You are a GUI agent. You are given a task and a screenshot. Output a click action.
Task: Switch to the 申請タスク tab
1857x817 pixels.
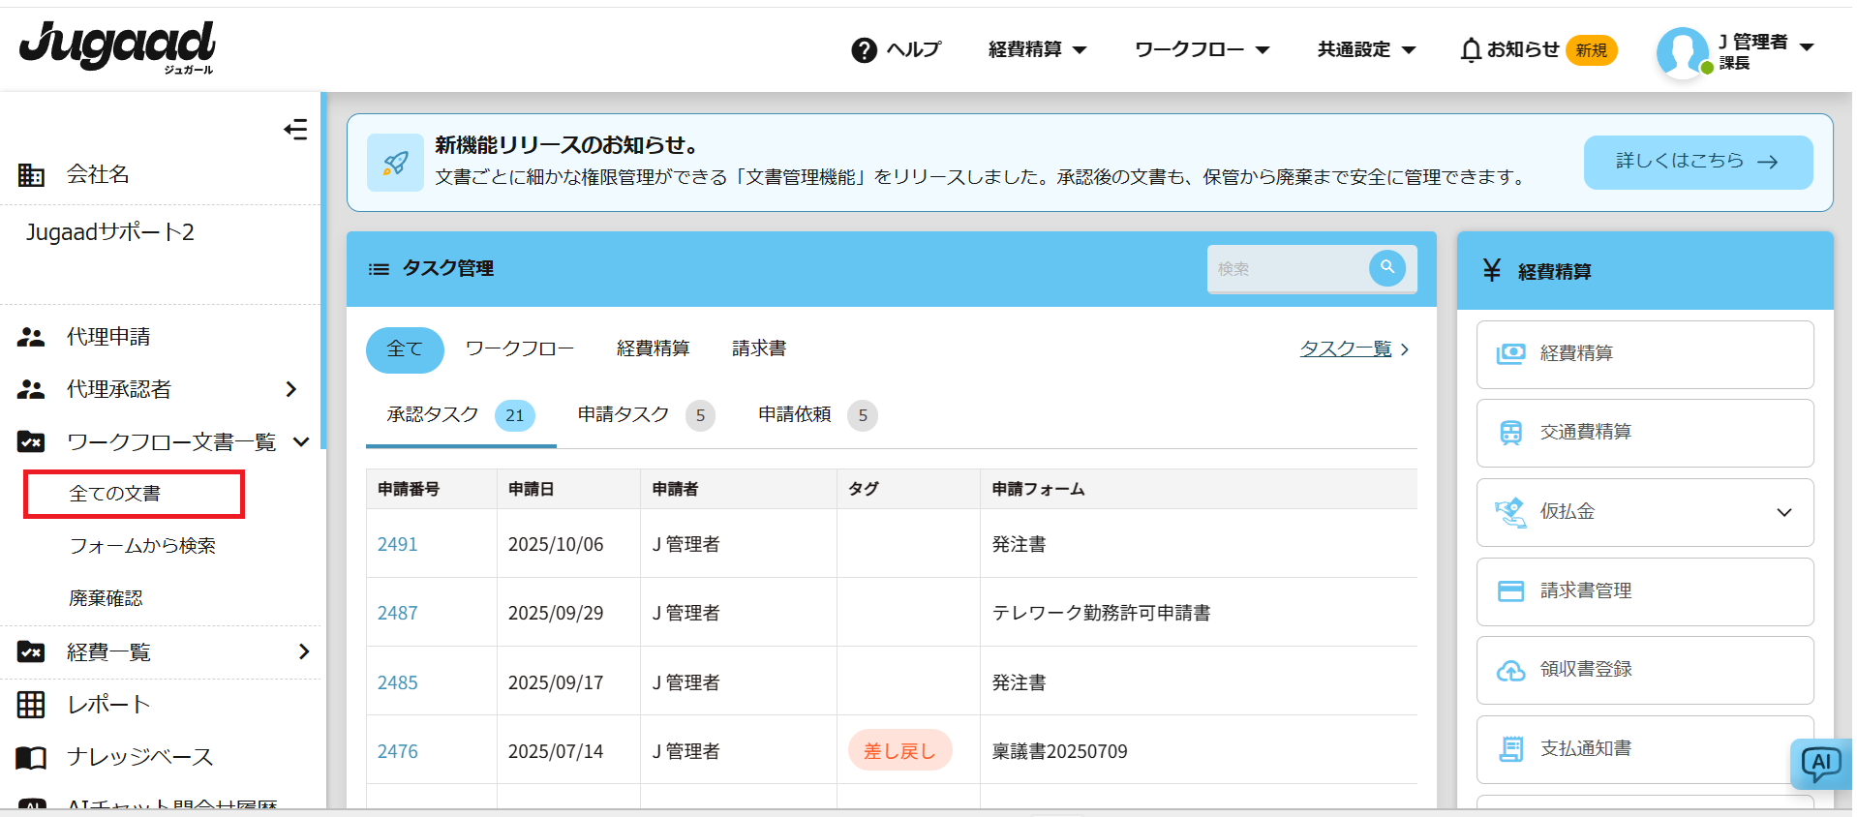[x=624, y=415]
